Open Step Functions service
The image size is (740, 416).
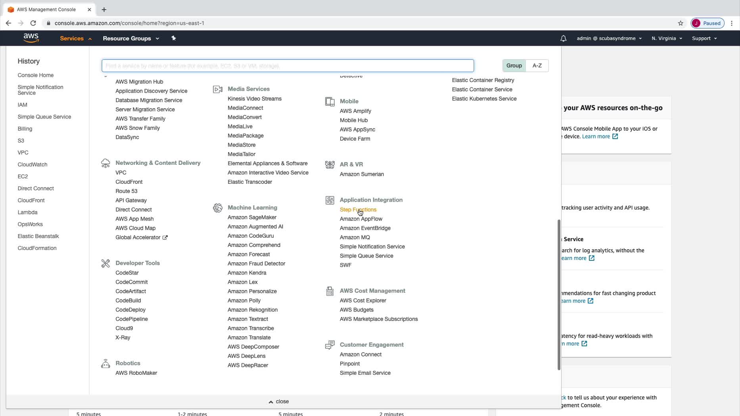point(358,210)
